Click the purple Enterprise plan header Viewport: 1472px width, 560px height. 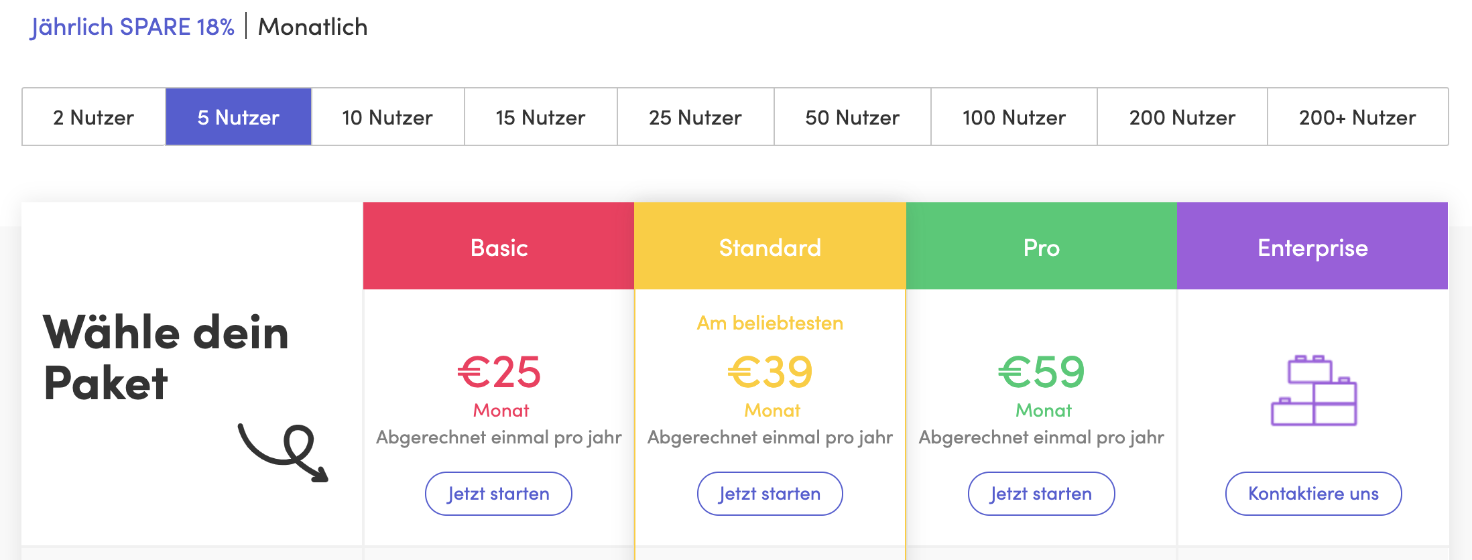point(1312,247)
